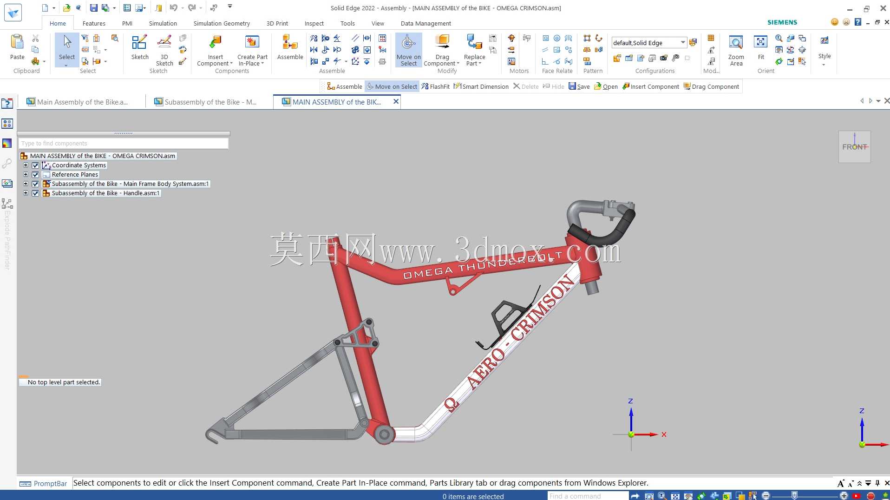The height and width of the screenshot is (500, 890).
Task: Open the Insert Component dropdown arrow
Action: 231,64
